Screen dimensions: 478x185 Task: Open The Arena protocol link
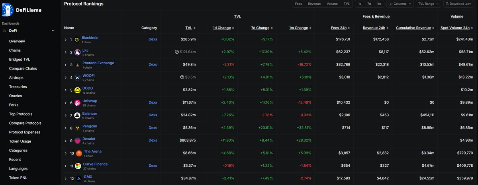click(x=93, y=151)
